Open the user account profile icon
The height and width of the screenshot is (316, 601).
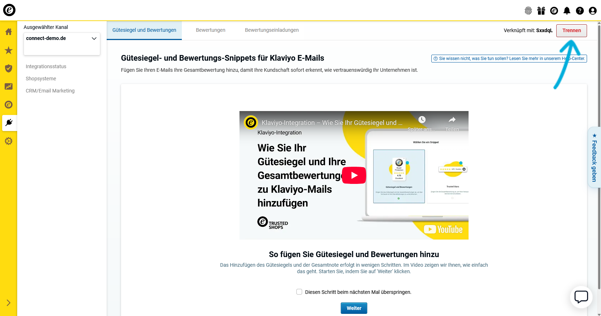[592, 11]
